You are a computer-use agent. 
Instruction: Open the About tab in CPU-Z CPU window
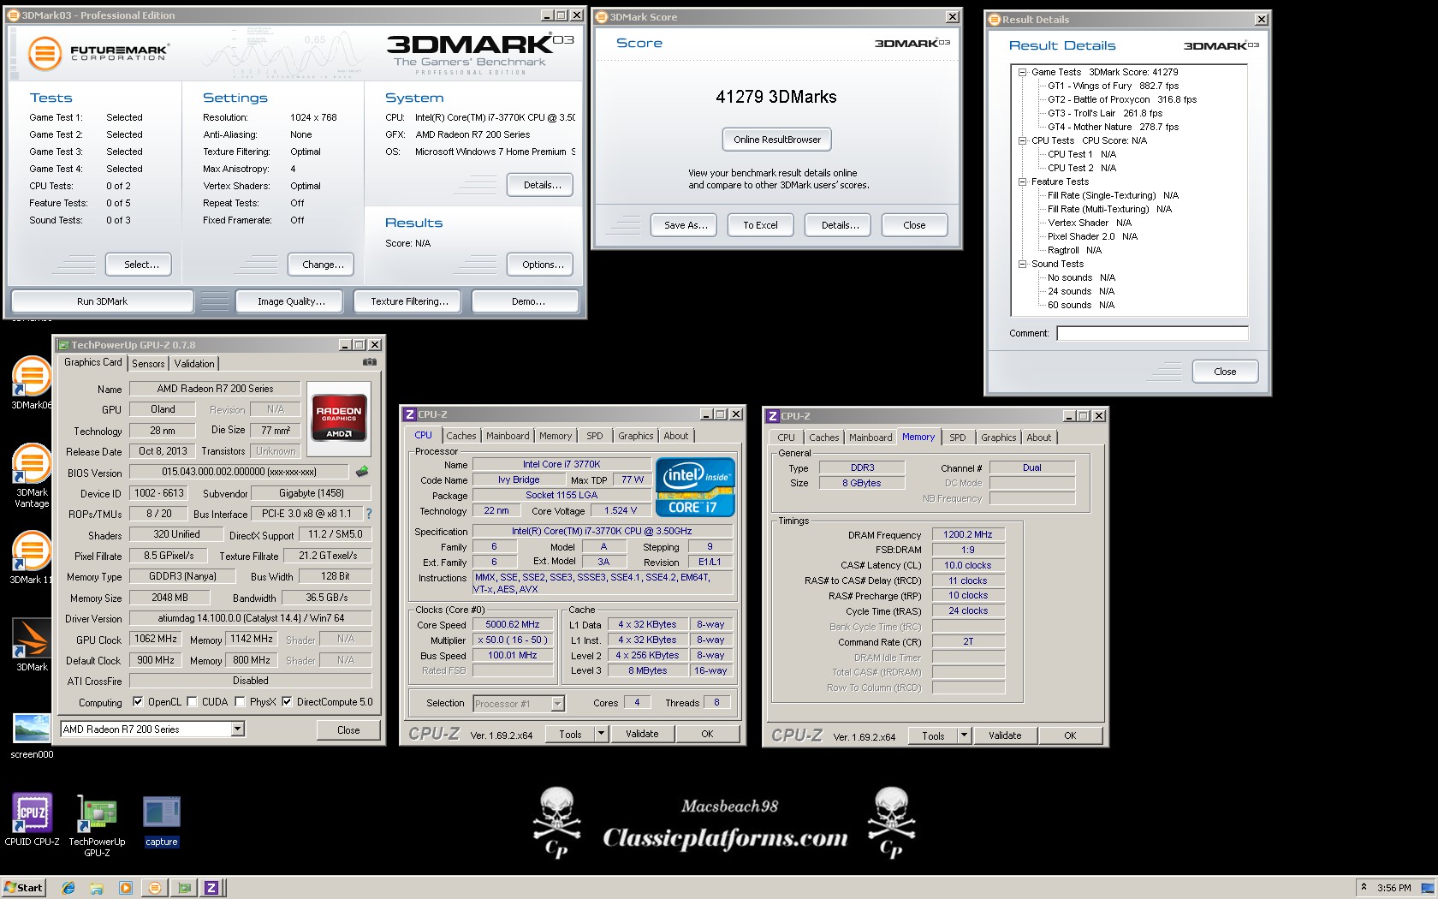pos(676,436)
